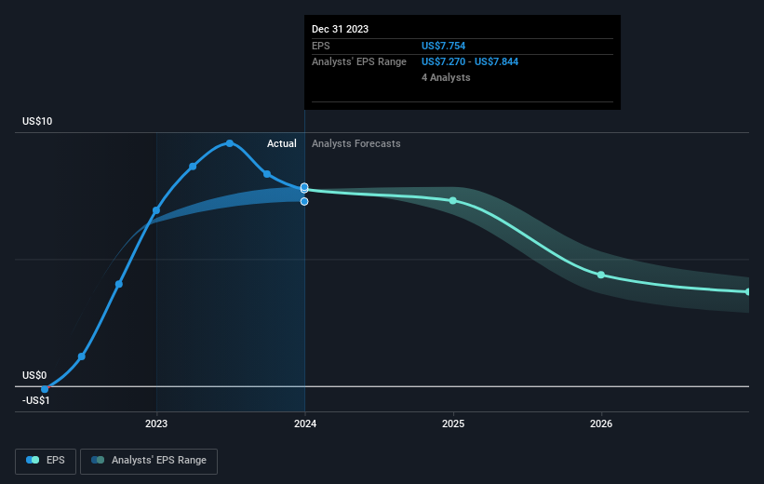Click the 'Analysts Forecasts' label
The width and height of the screenshot is (764, 484).
(x=355, y=143)
